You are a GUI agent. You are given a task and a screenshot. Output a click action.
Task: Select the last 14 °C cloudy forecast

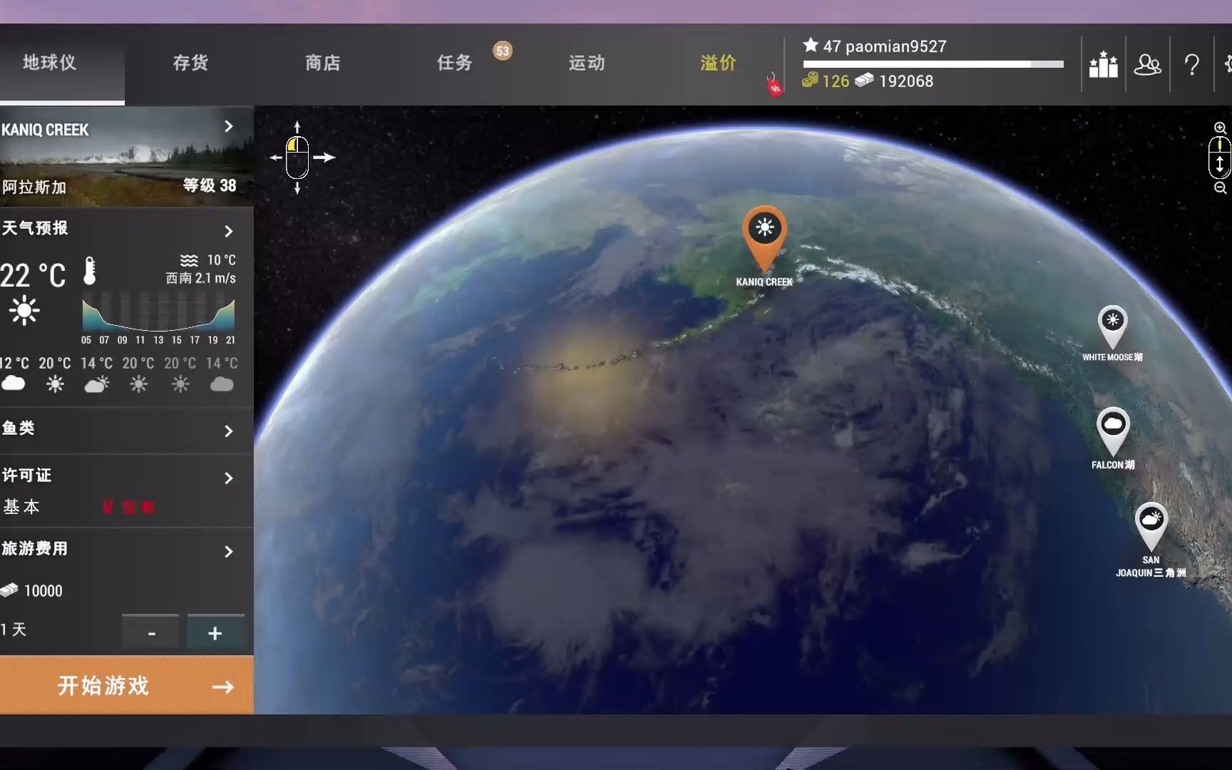[x=222, y=374]
